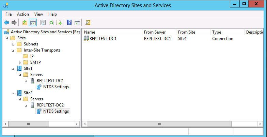
Task: Click the SMTP folder icon
Action: (26, 62)
